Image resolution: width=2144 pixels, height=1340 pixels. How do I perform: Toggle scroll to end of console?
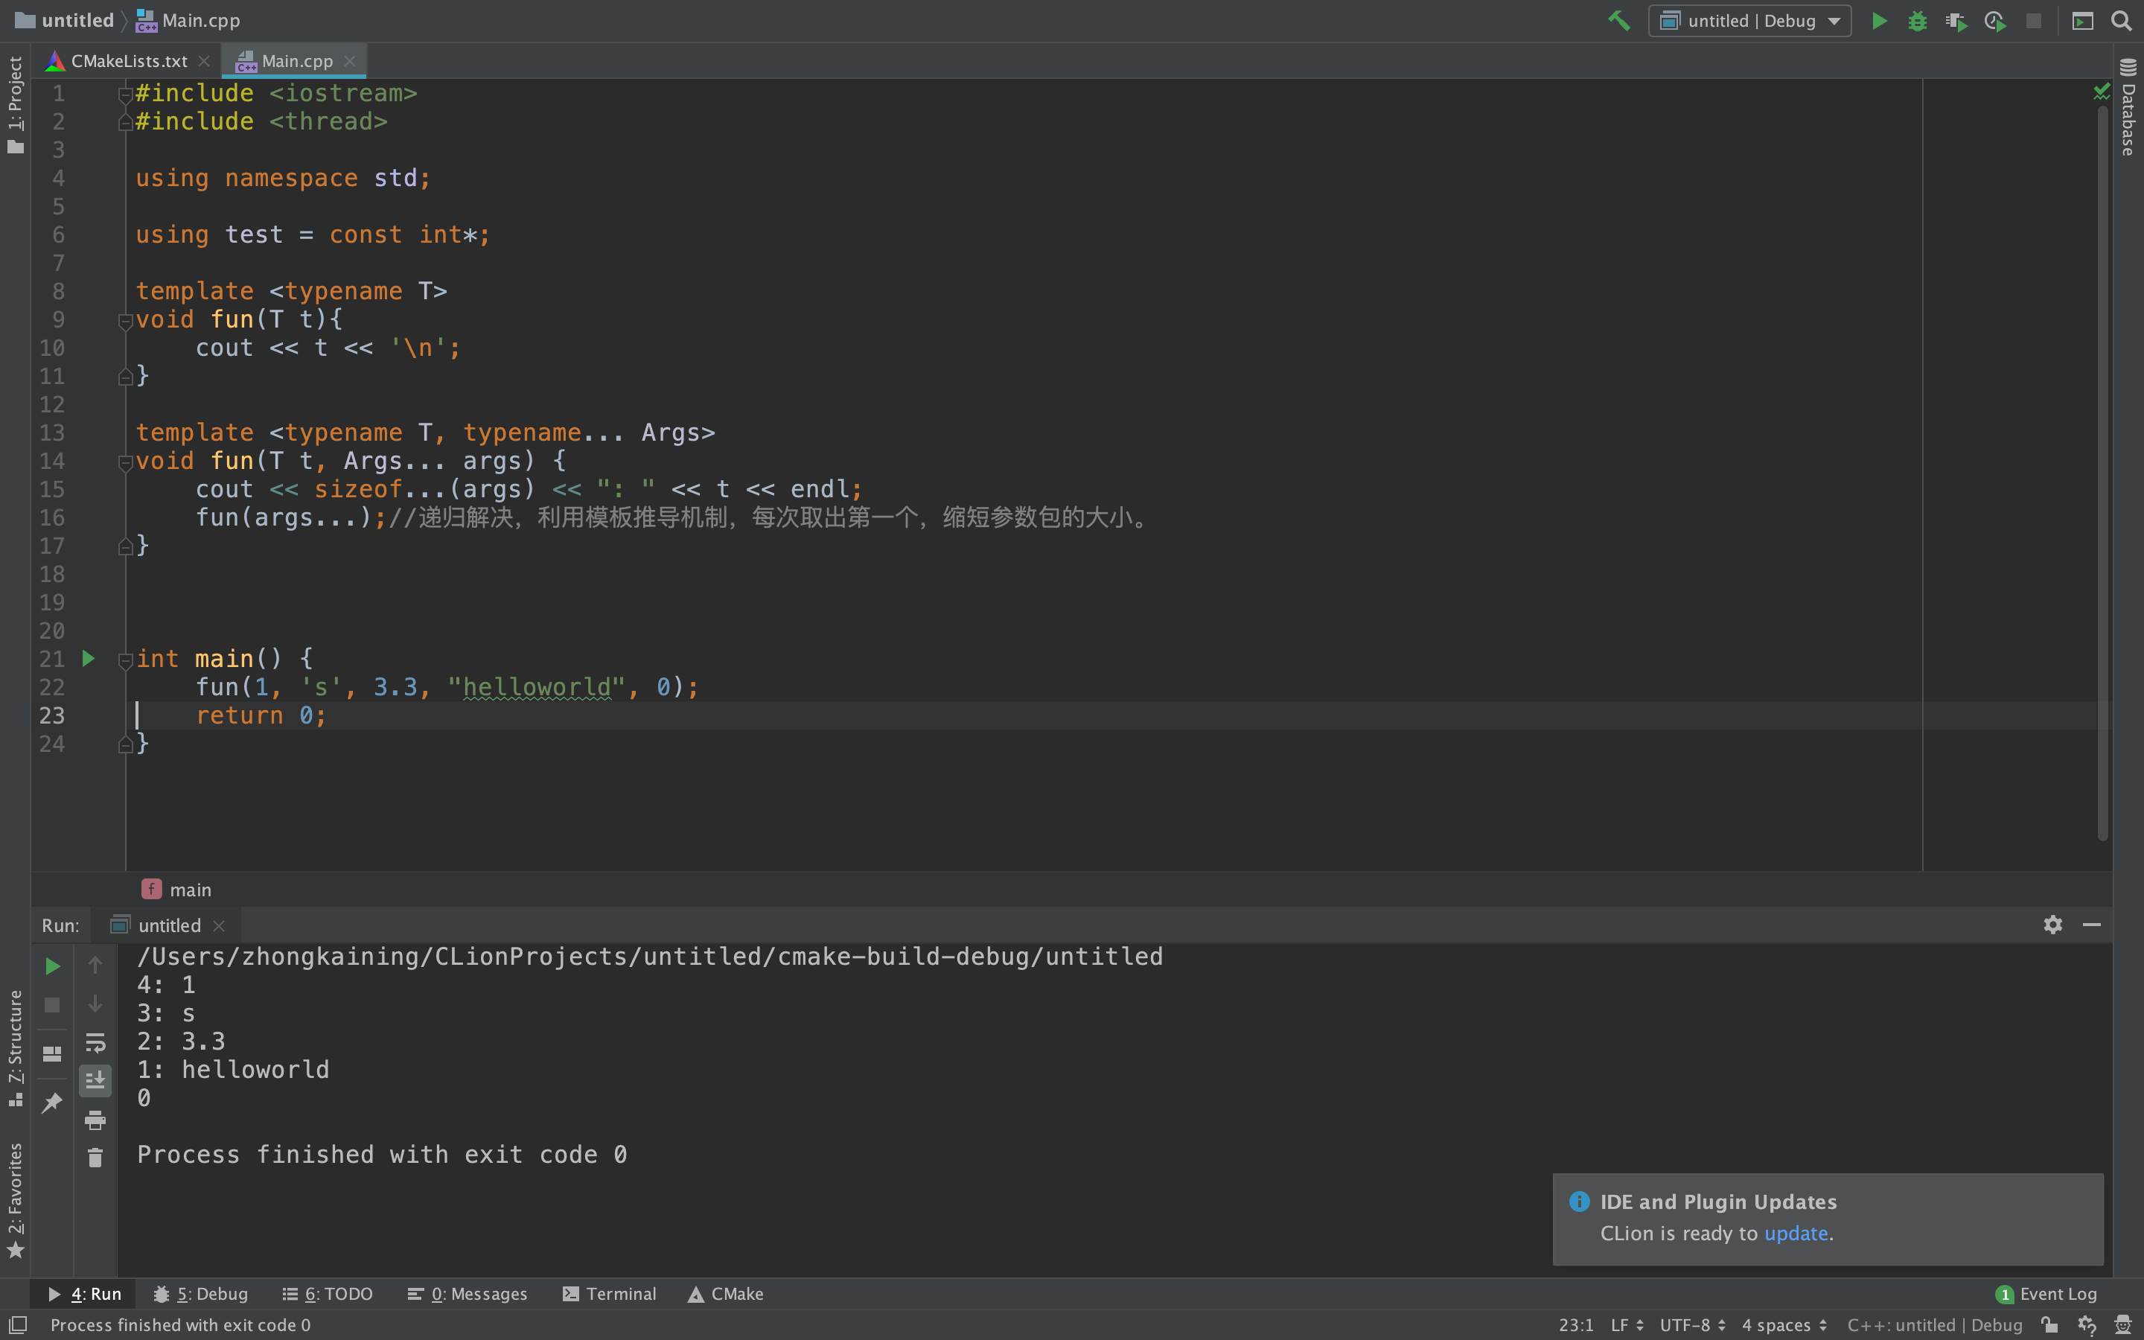click(95, 1080)
